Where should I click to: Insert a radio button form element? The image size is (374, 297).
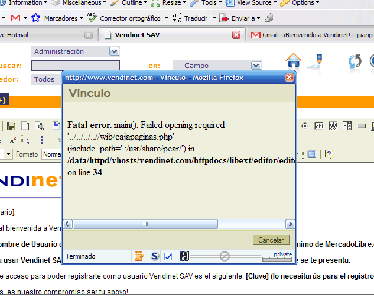[x=305, y=126]
